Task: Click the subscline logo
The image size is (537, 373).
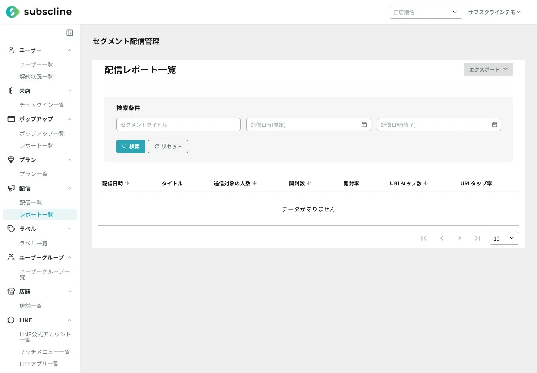Action: point(39,12)
